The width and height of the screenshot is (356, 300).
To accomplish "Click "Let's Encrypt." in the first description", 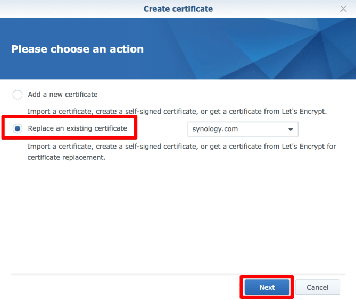I will 304,111.
